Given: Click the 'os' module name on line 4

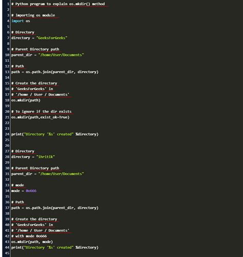Looking at the screenshot, I should point(28,21).
